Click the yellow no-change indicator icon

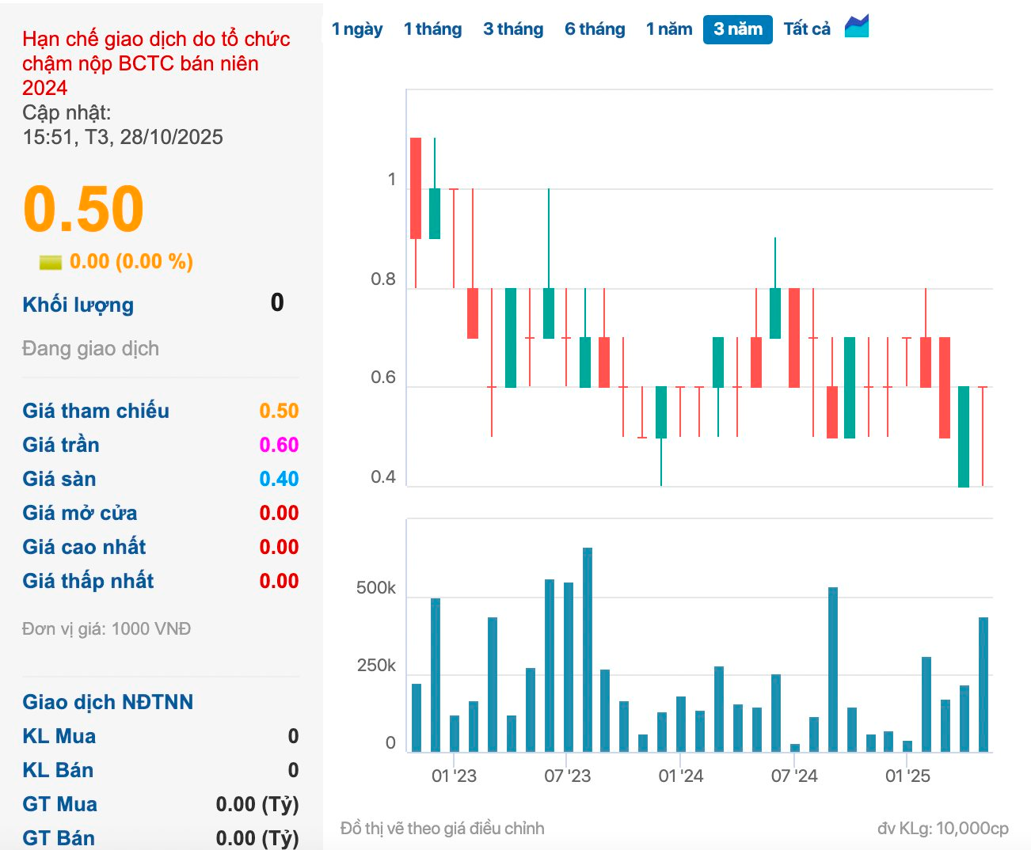50,262
